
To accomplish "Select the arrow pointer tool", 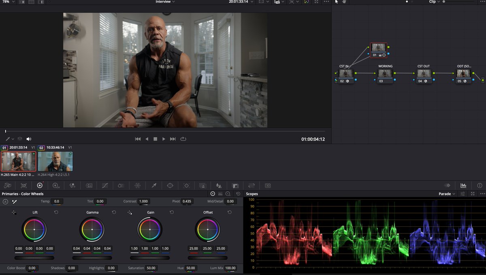I will pyautogui.click(x=337, y=2).
